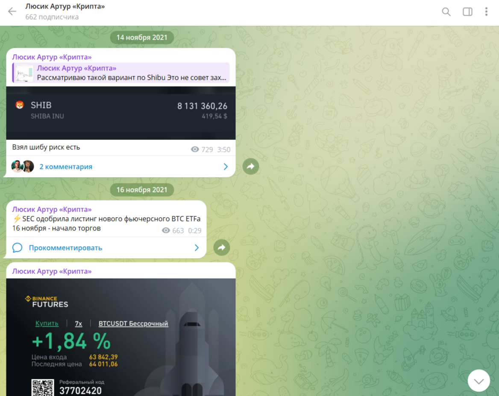
Task: Forward the SHIB post with share arrow
Action: click(x=251, y=166)
